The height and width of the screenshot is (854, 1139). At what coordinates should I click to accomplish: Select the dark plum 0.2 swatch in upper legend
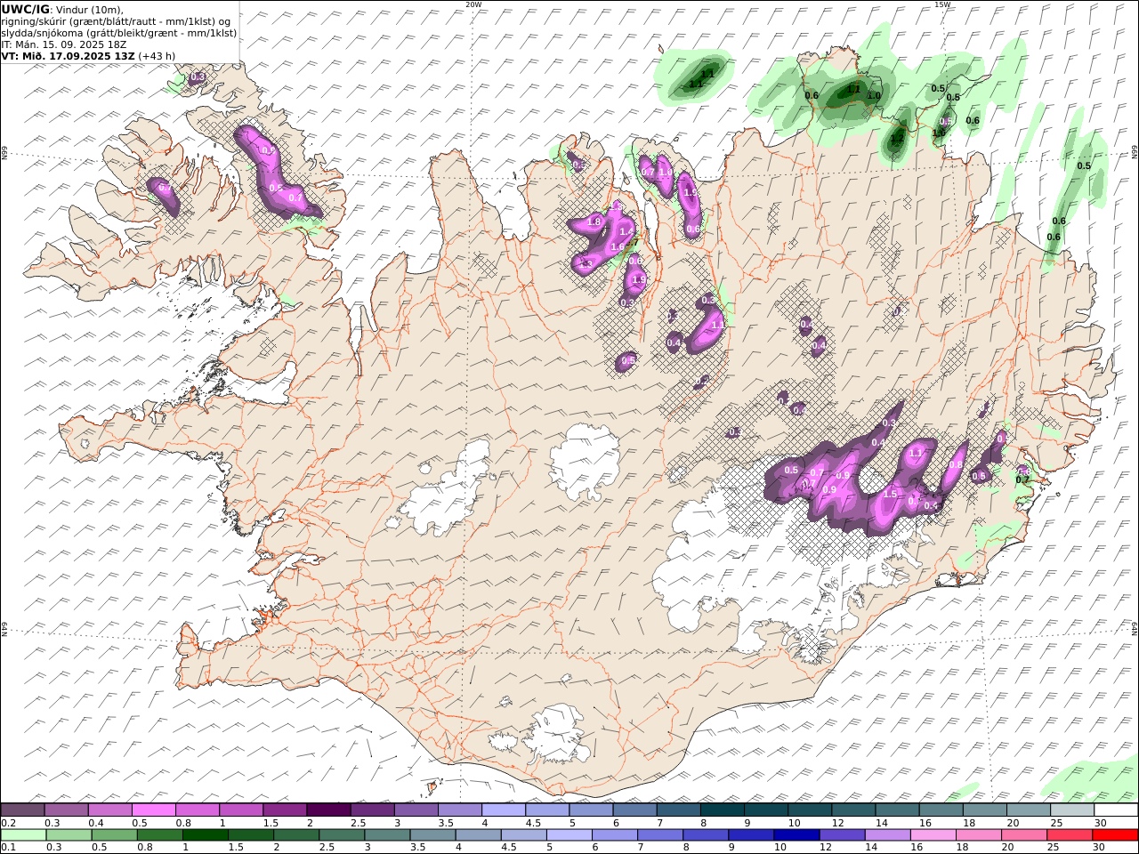tap(22, 810)
